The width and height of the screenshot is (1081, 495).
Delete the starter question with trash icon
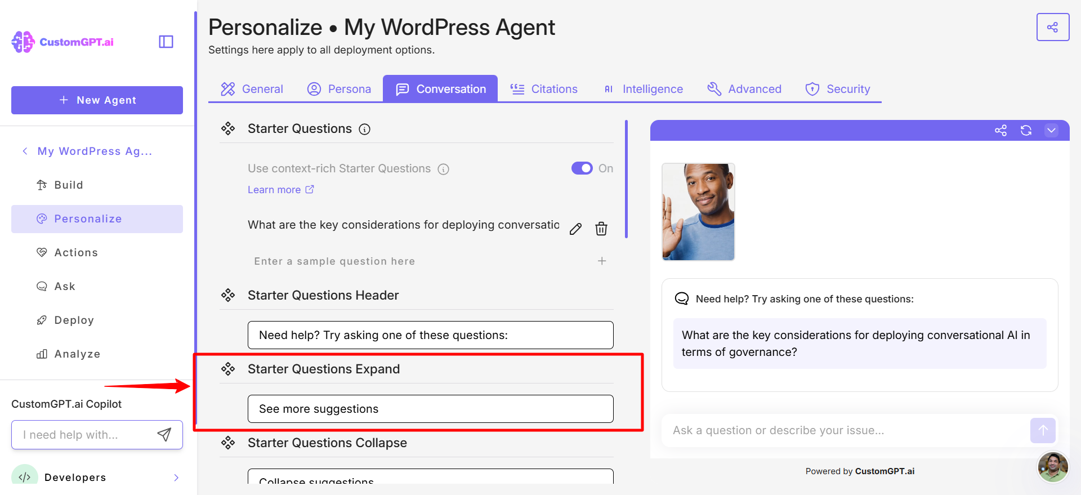pos(601,229)
